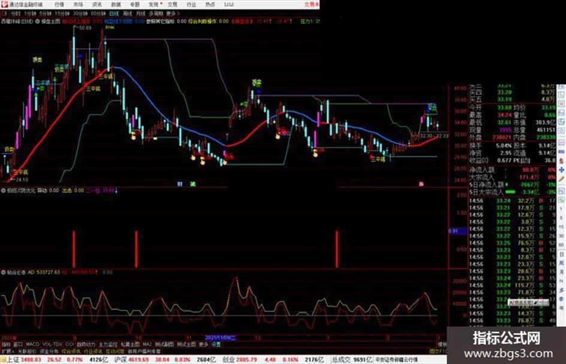This screenshot has width=566, height=364.
Task: Select the MA2 indicator tab
Action: click(x=147, y=344)
